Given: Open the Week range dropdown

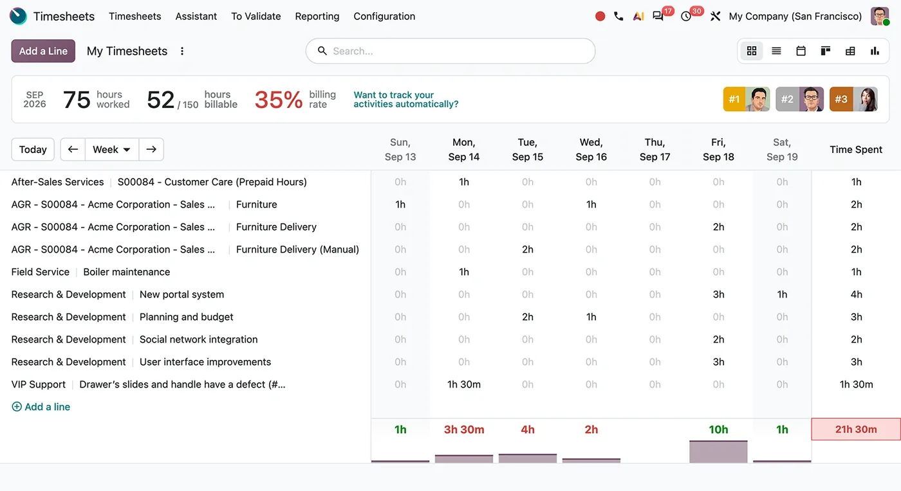Looking at the screenshot, I should (x=112, y=150).
